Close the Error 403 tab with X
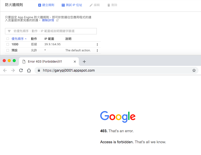This screenshot has height=155, width=201. tap(75, 62)
